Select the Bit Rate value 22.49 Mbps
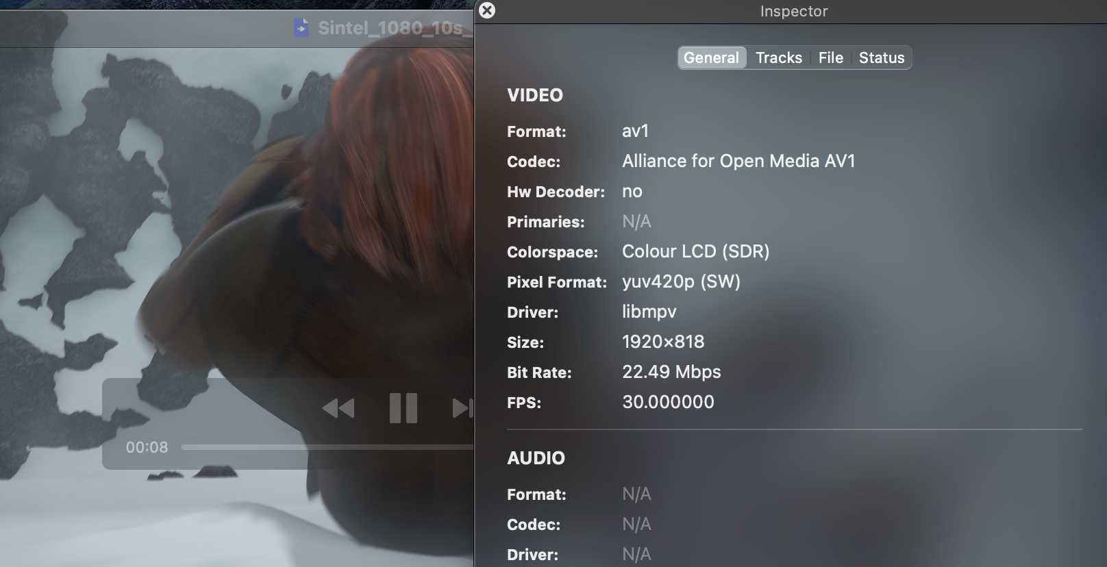 [671, 372]
